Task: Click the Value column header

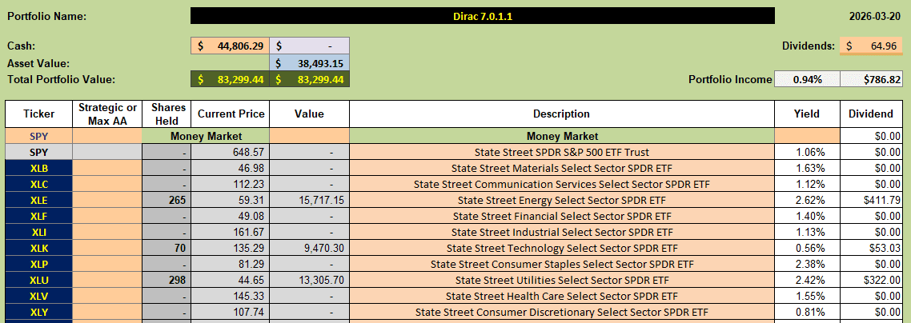Action: [310, 114]
